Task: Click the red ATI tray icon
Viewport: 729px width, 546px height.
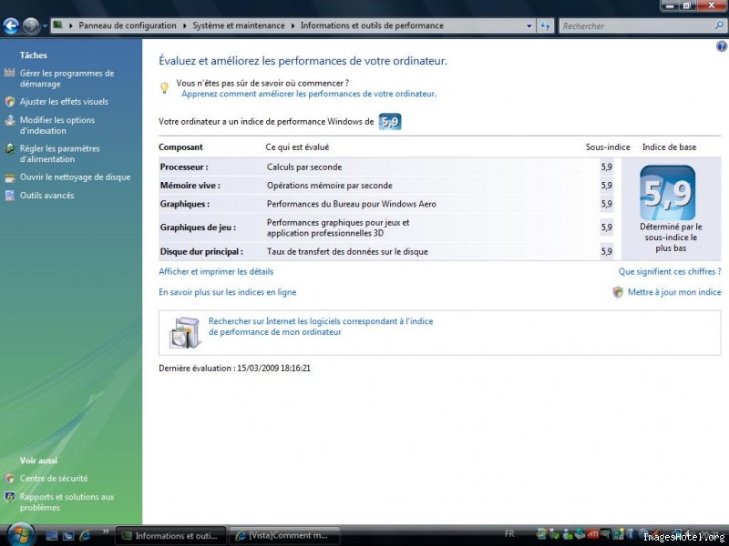Action: [x=593, y=534]
